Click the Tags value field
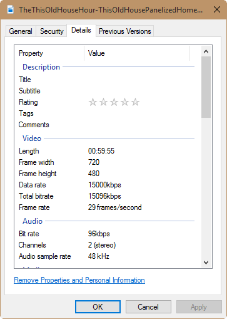Screen dimensions: 227x319 (x=138, y=113)
